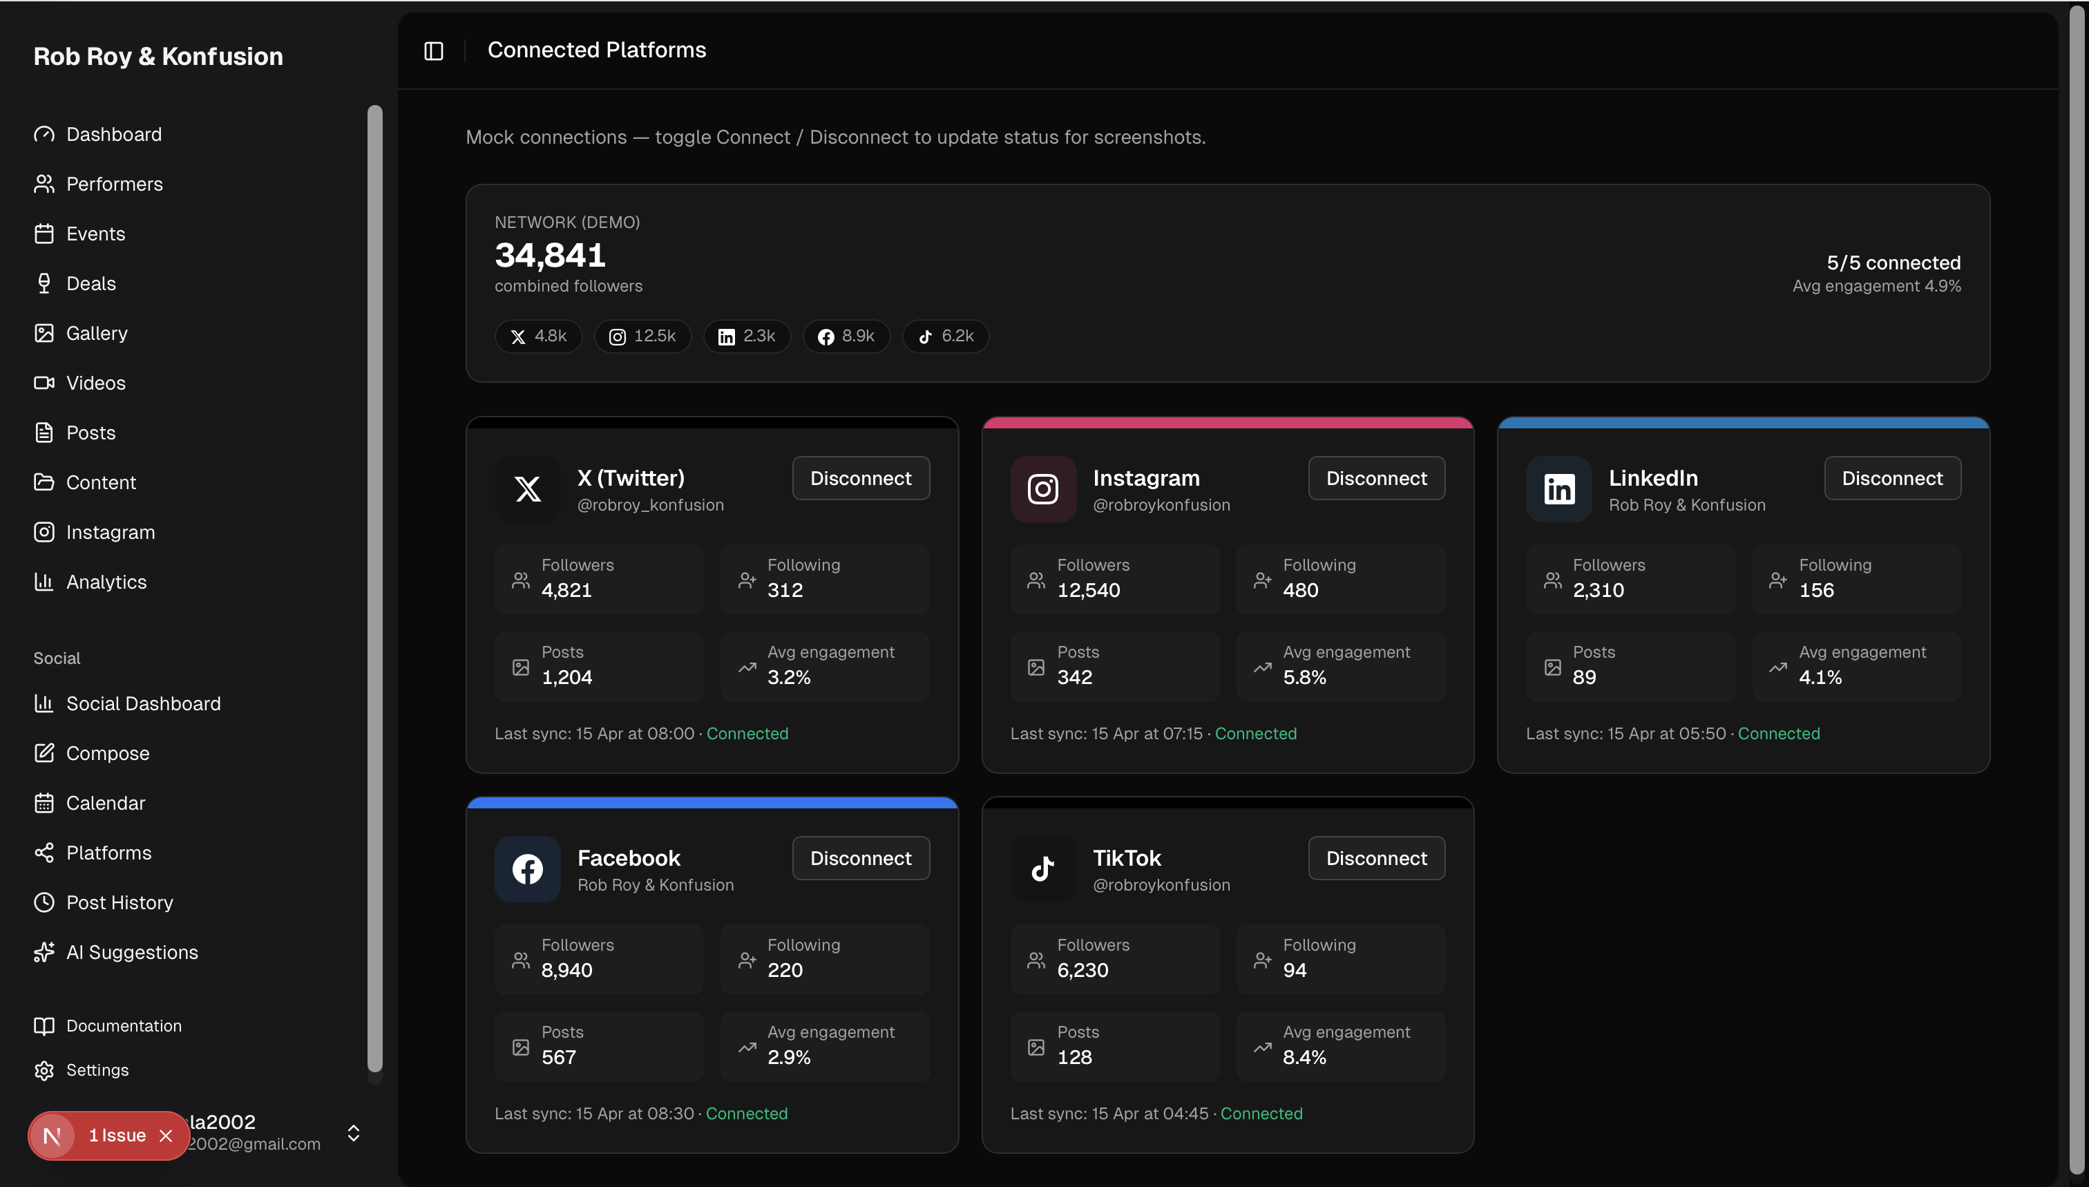Click the Facebook platform logo icon
Image resolution: width=2089 pixels, height=1187 pixels.
click(527, 869)
